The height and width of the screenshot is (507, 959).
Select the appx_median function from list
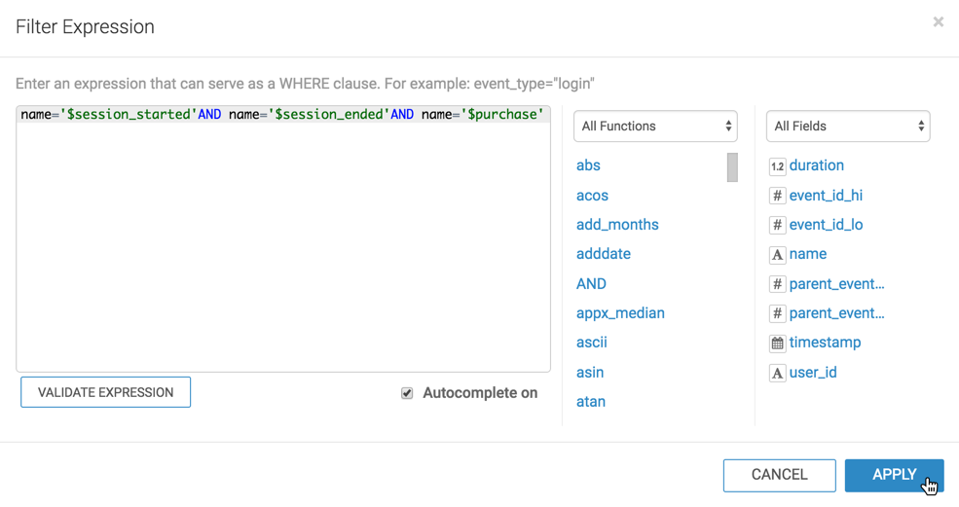620,313
